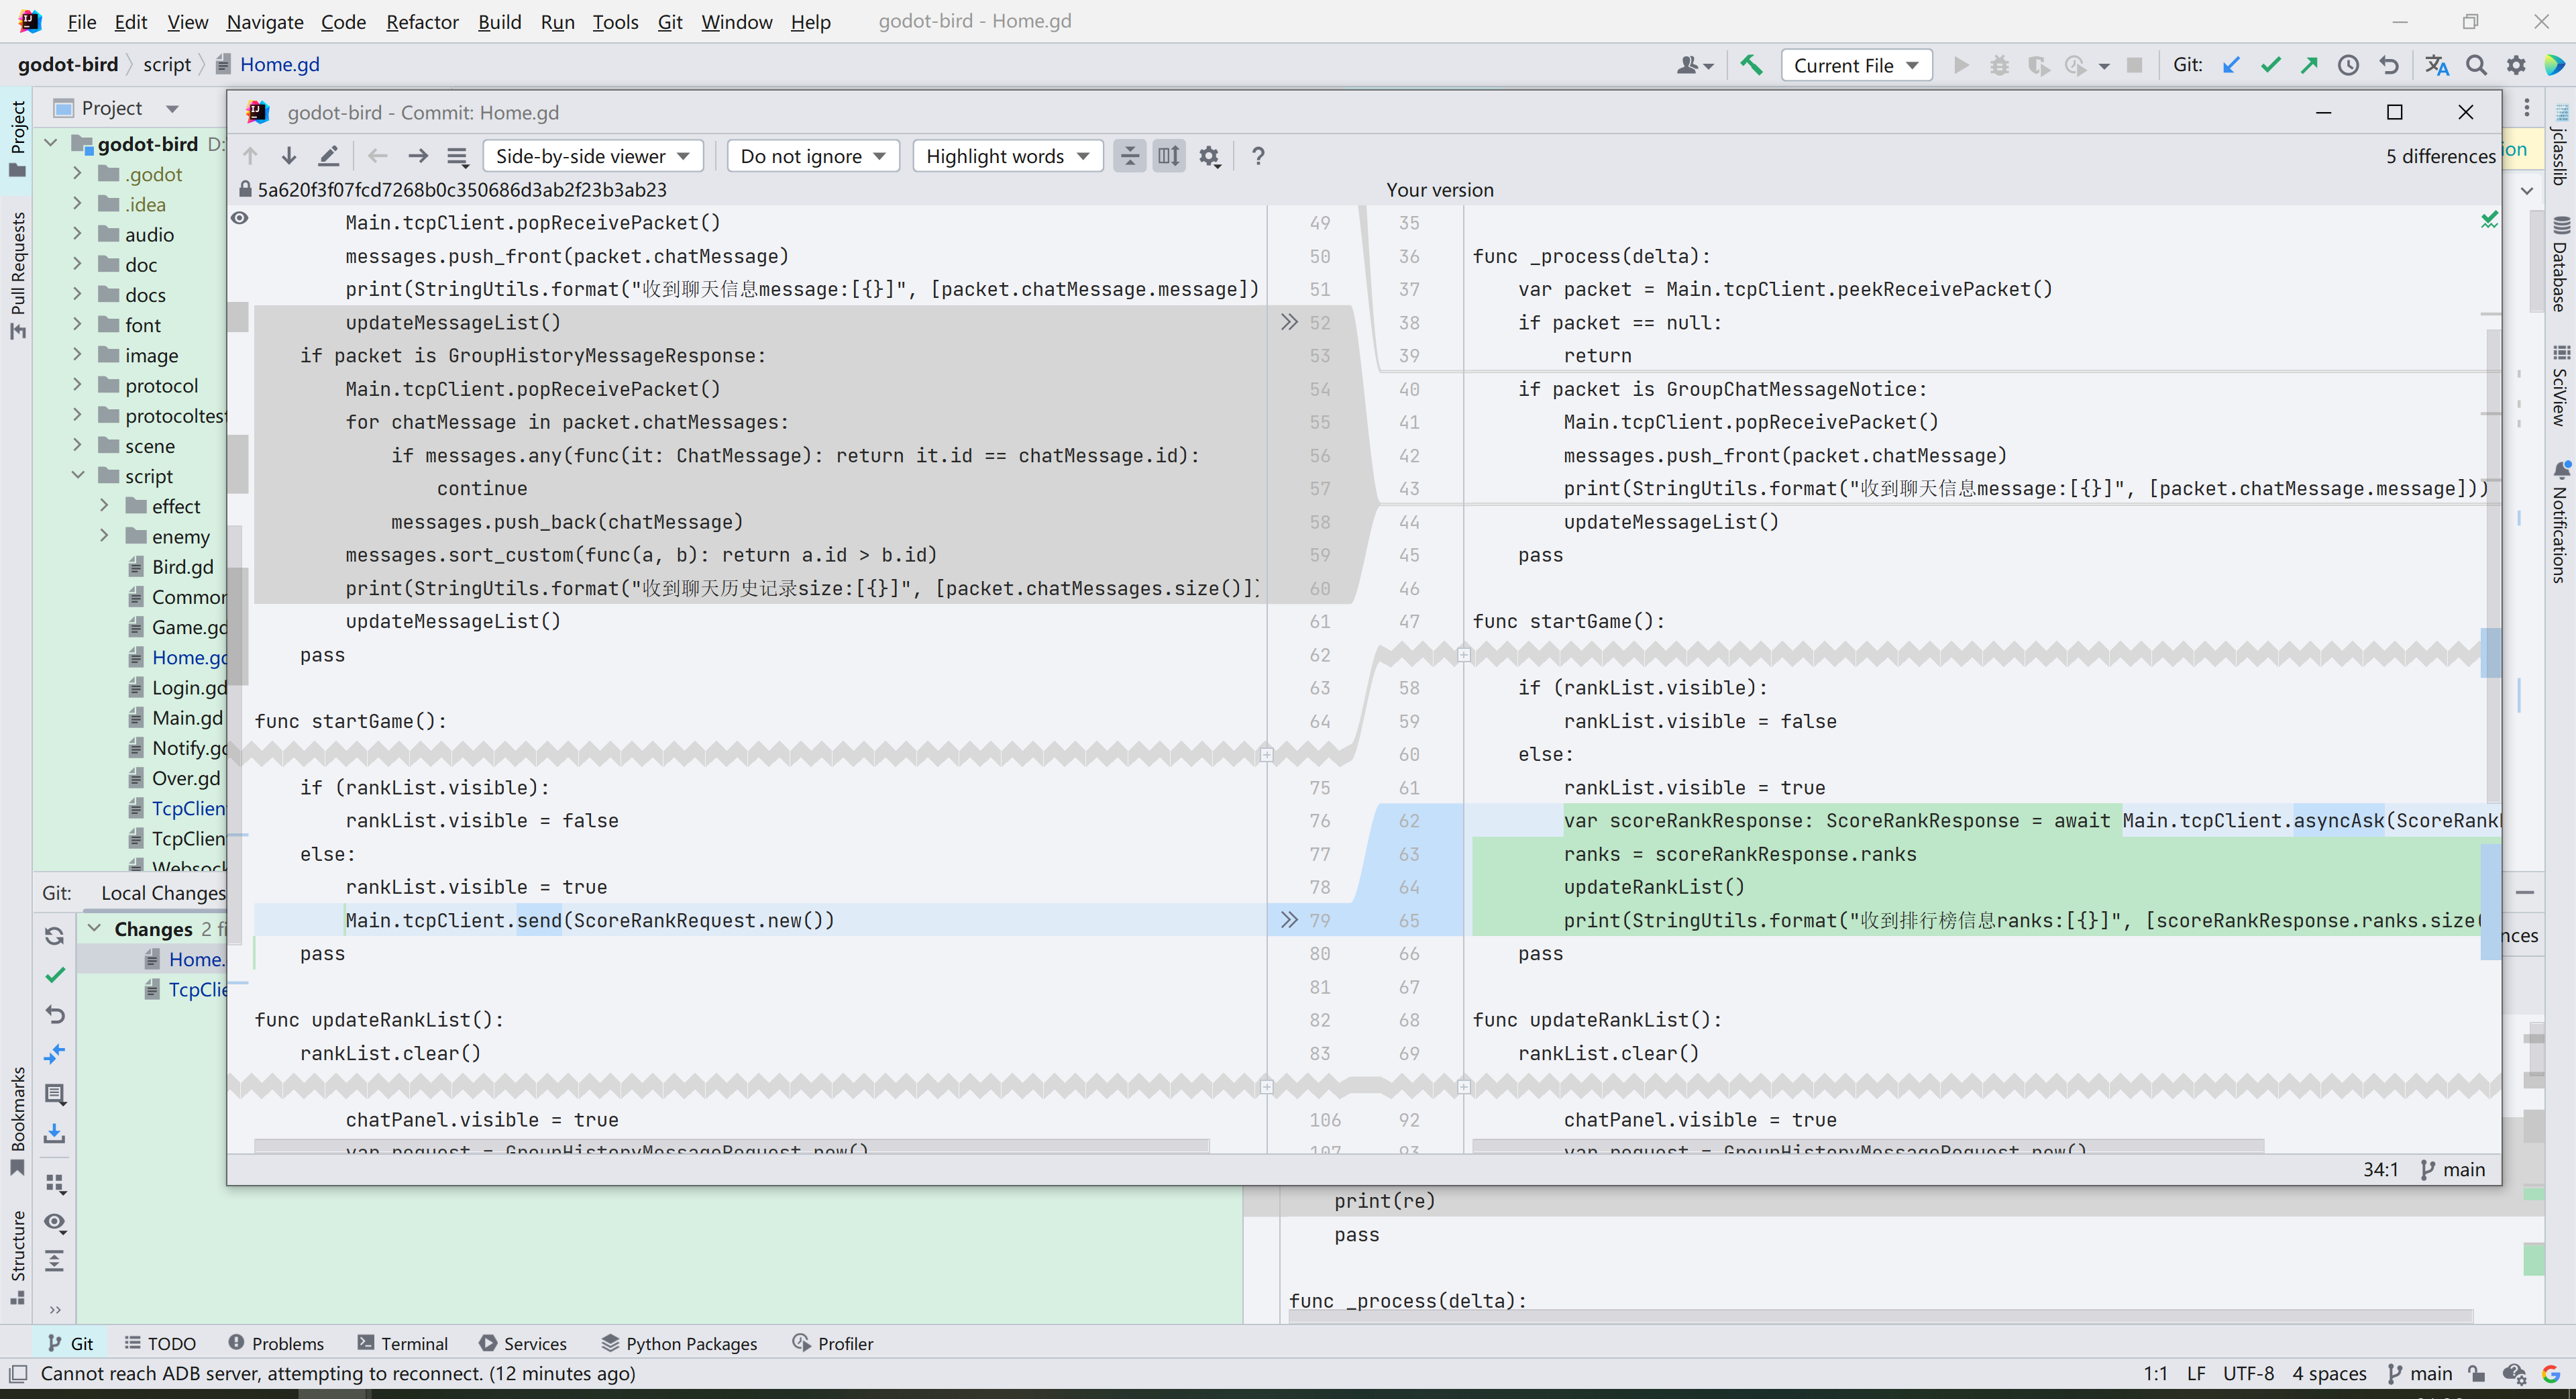Toggle collapse unchanged fragments in diff viewer
The width and height of the screenshot is (2576, 1399).
[x=1129, y=156]
